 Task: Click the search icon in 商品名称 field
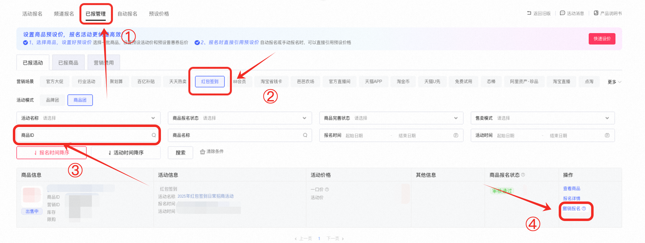coord(305,135)
